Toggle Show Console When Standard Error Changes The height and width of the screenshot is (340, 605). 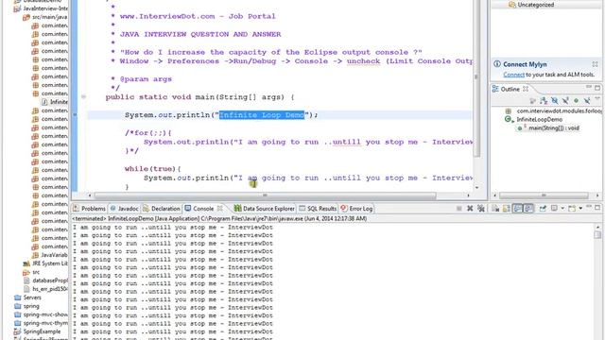(528, 209)
